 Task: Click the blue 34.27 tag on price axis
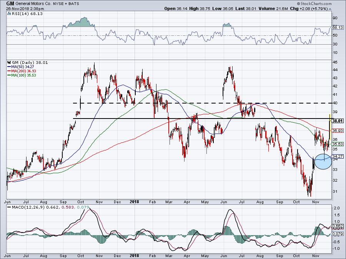338,156
